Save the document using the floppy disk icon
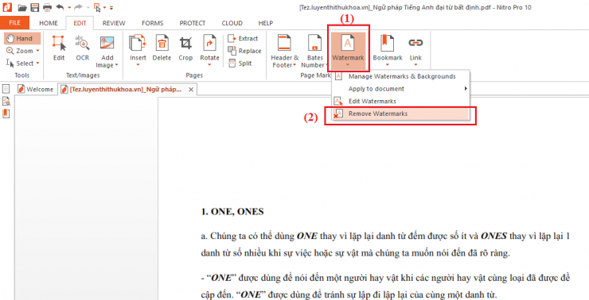 point(34,7)
